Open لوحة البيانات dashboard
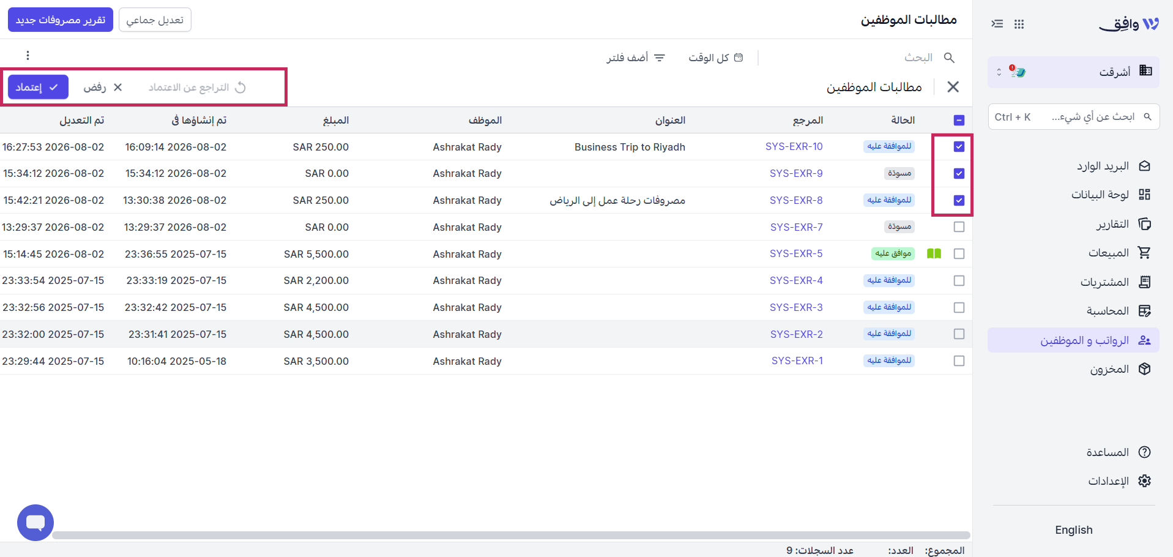Image resolution: width=1173 pixels, height=557 pixels. (x=1111, y=195)
